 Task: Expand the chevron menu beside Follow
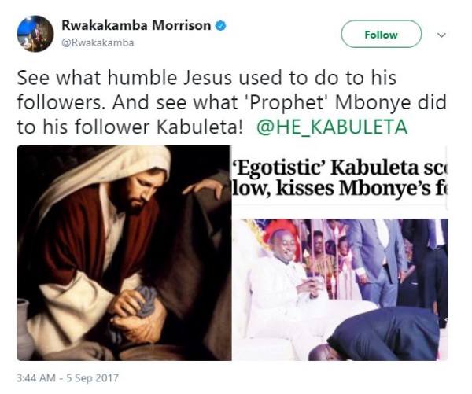[x=441, y=35]
